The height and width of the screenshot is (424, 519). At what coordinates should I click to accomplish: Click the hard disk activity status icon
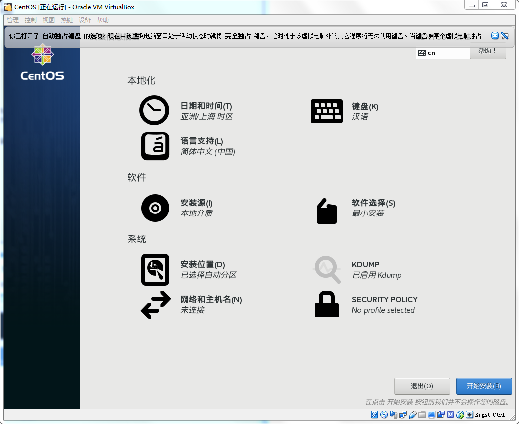[x=374, y=415]
